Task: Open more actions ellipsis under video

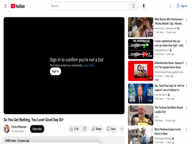Action: [x=122, y=129]
